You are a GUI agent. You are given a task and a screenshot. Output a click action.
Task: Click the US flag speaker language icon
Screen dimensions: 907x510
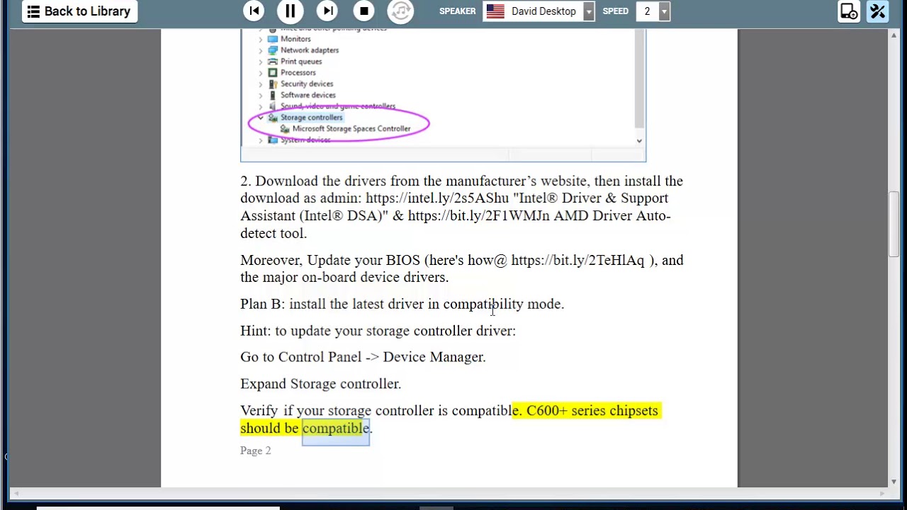[495, 11]
